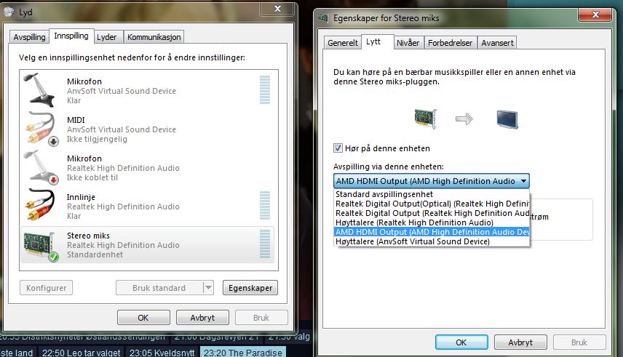Click the monitor illustration in Lytt tab

(507, 119)
